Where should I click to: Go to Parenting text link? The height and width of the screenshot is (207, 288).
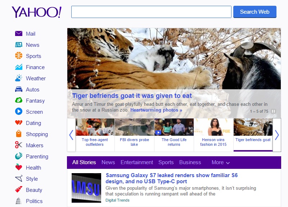pos(37,157)
